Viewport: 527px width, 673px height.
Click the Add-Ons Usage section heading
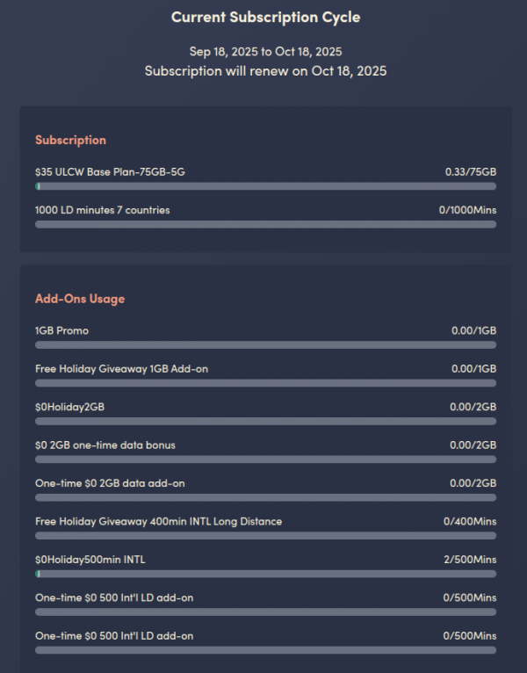pyautogui.click(x=80, y=299)
